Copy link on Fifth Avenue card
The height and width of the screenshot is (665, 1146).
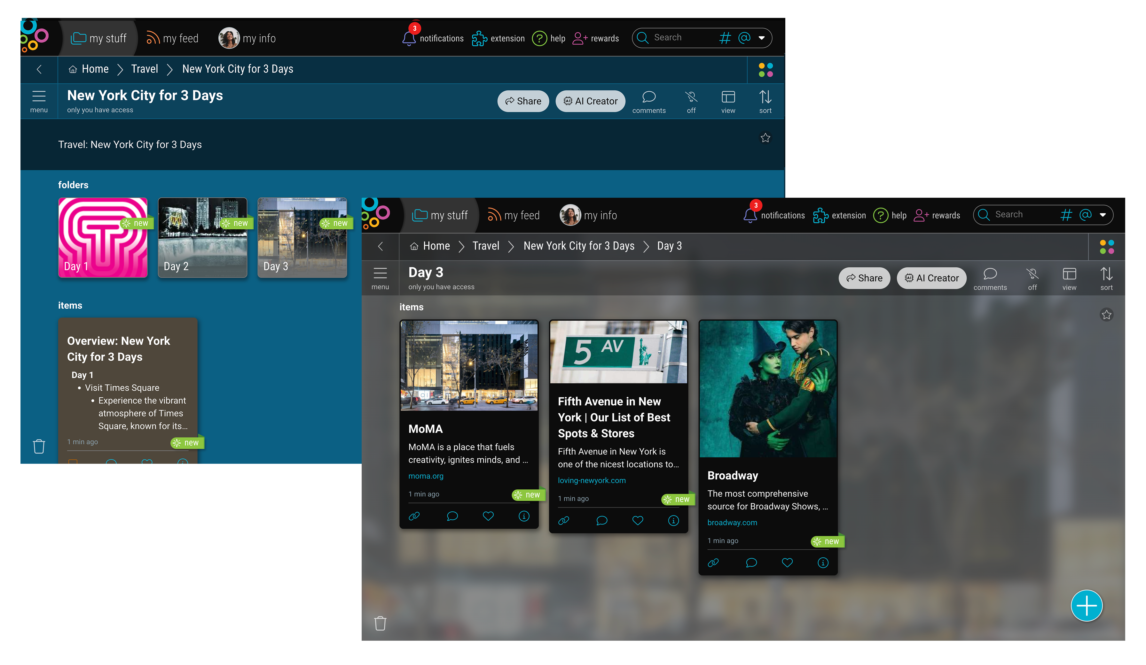pos(563,520)
